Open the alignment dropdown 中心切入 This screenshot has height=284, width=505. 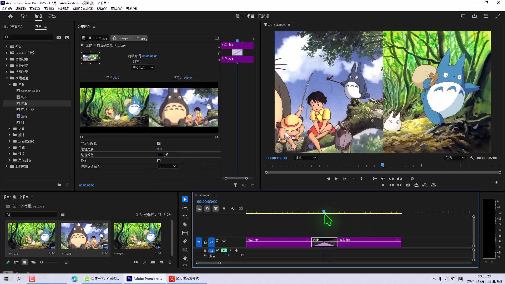(143, 67)
